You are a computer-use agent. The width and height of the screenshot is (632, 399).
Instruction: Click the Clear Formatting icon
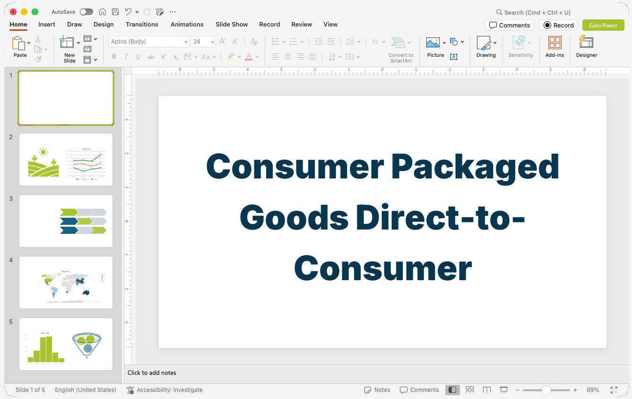click(254, 42)
